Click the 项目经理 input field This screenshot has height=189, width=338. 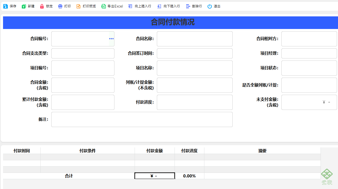coord(309,53)
